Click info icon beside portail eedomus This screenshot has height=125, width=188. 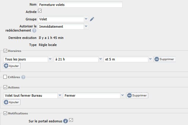[66, 121]
